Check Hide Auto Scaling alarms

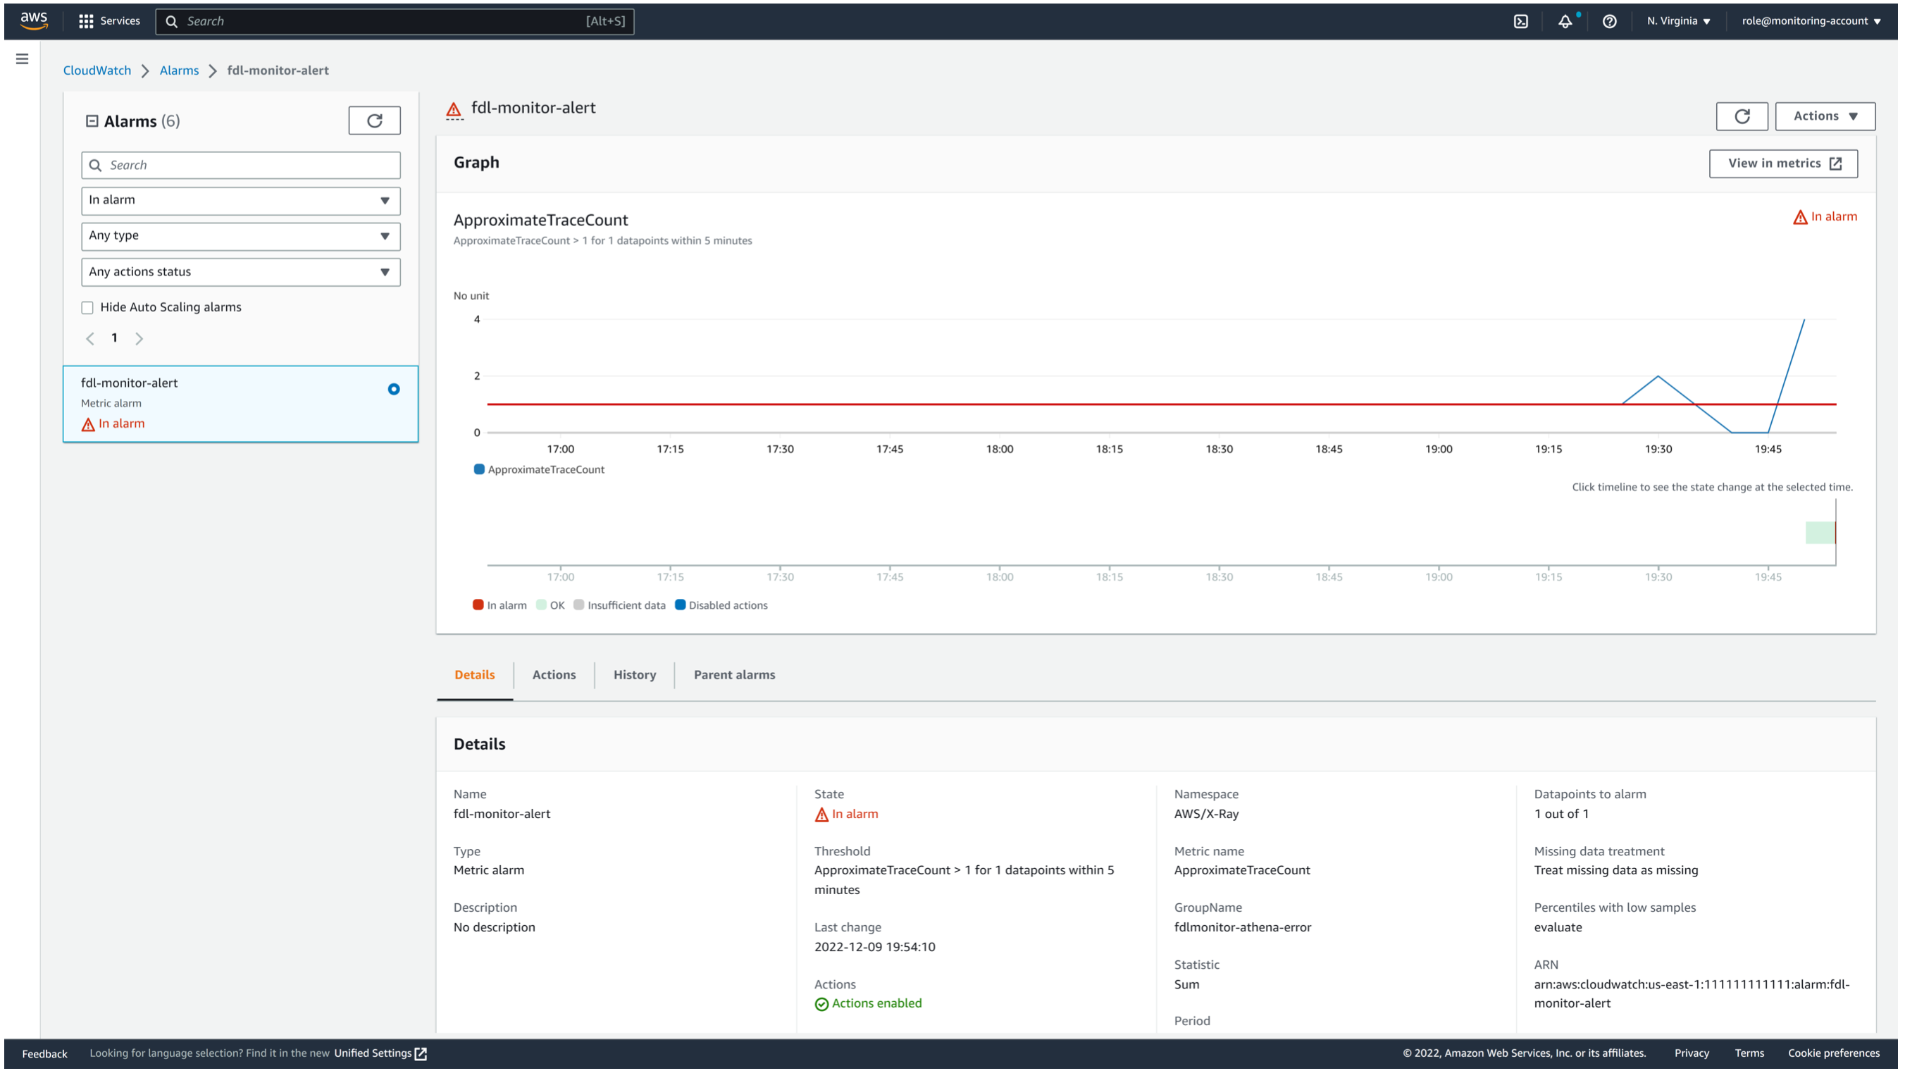coord(87,306)
